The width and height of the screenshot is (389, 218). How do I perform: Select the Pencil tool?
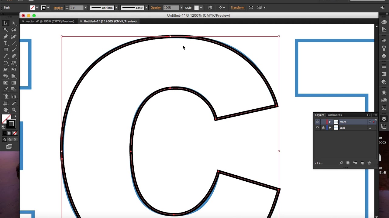[5, 56]
